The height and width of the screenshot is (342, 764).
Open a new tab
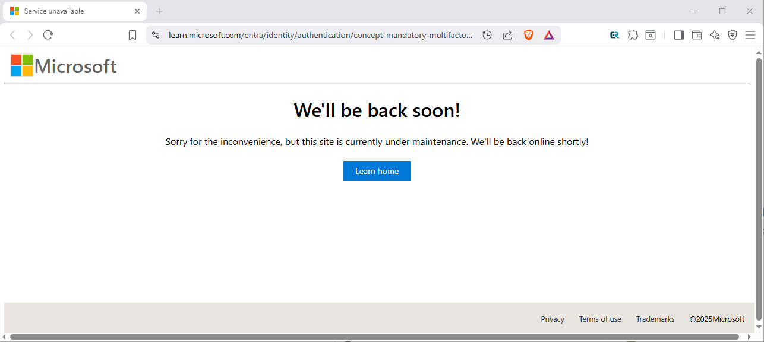click(x=159, y=11)
